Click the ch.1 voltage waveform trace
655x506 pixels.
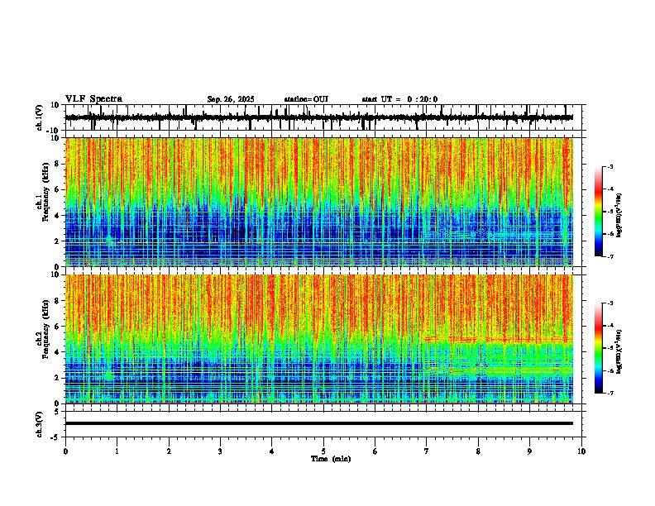[x=319, y=117]
